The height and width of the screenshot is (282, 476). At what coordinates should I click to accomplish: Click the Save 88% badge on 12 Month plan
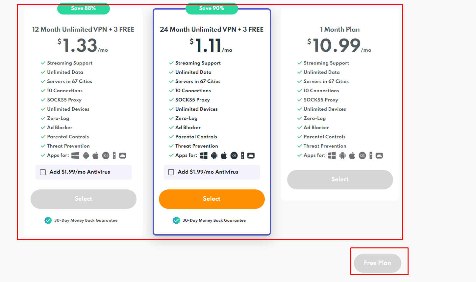click(83, 9)
